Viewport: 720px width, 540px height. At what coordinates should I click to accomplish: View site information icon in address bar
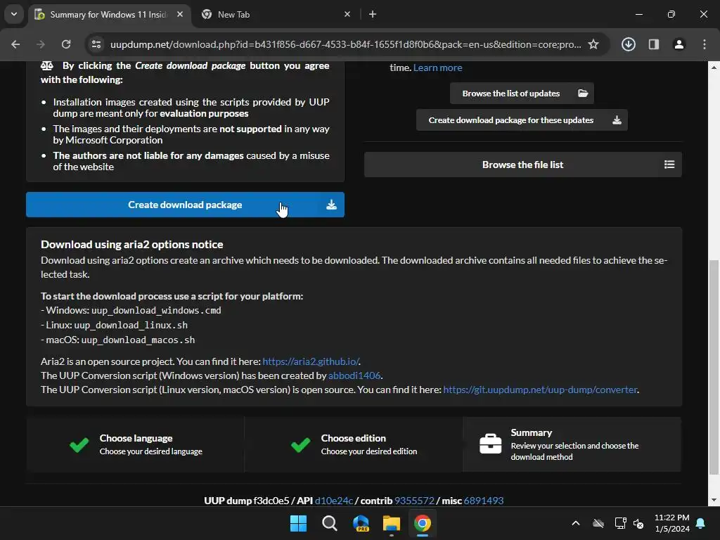pos(96,44)
